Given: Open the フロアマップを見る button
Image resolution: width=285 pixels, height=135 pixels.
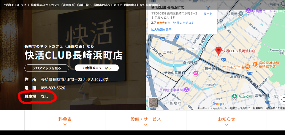Looking at the screenshot, I should click(x=47, y=68).
